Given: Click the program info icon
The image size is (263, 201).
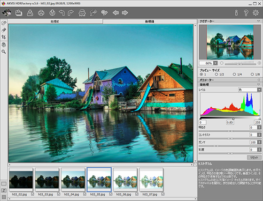Looking at the screenshot, I should click(236, 13).
